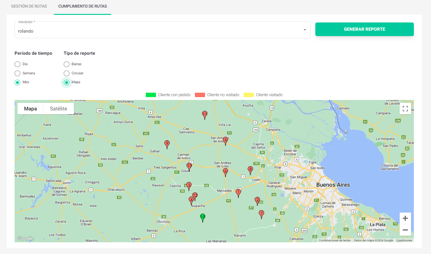Click Suipacha town label on map

pyautogui.click(x=197, y=206)
